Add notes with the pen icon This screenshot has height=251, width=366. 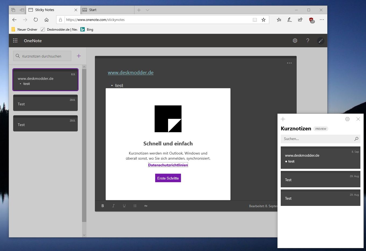coord(290,20)
